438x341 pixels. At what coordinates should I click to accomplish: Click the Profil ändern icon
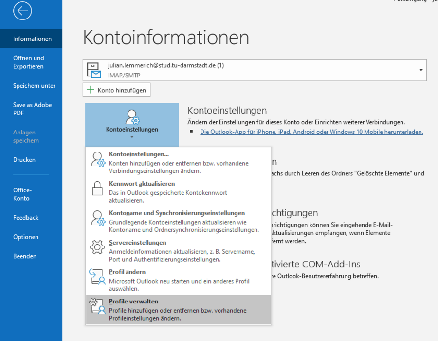pyautogui.click(x=97, y=276)
